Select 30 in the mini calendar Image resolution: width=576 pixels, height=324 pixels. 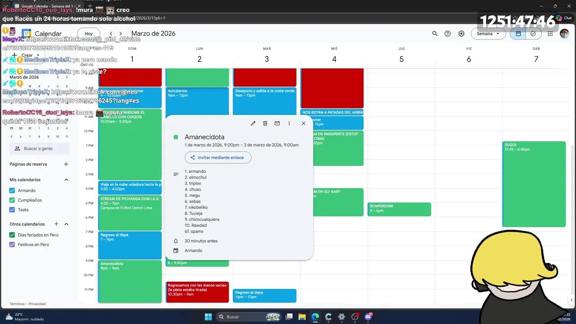(21, 128)
